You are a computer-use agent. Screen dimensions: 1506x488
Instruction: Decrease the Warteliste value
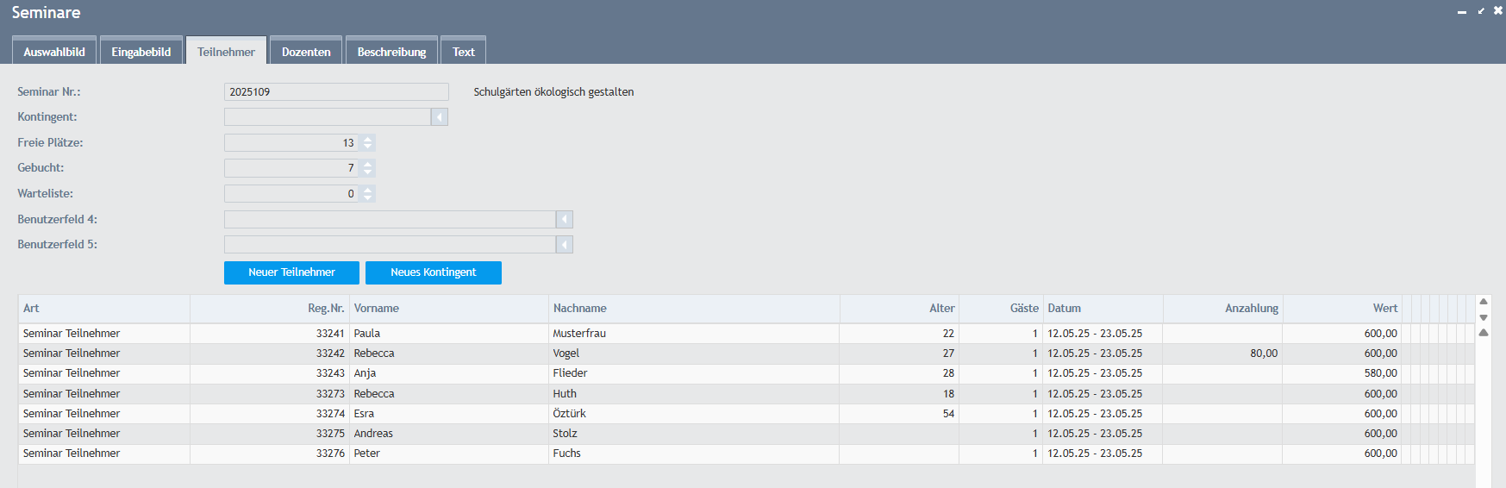pos(368,198)
